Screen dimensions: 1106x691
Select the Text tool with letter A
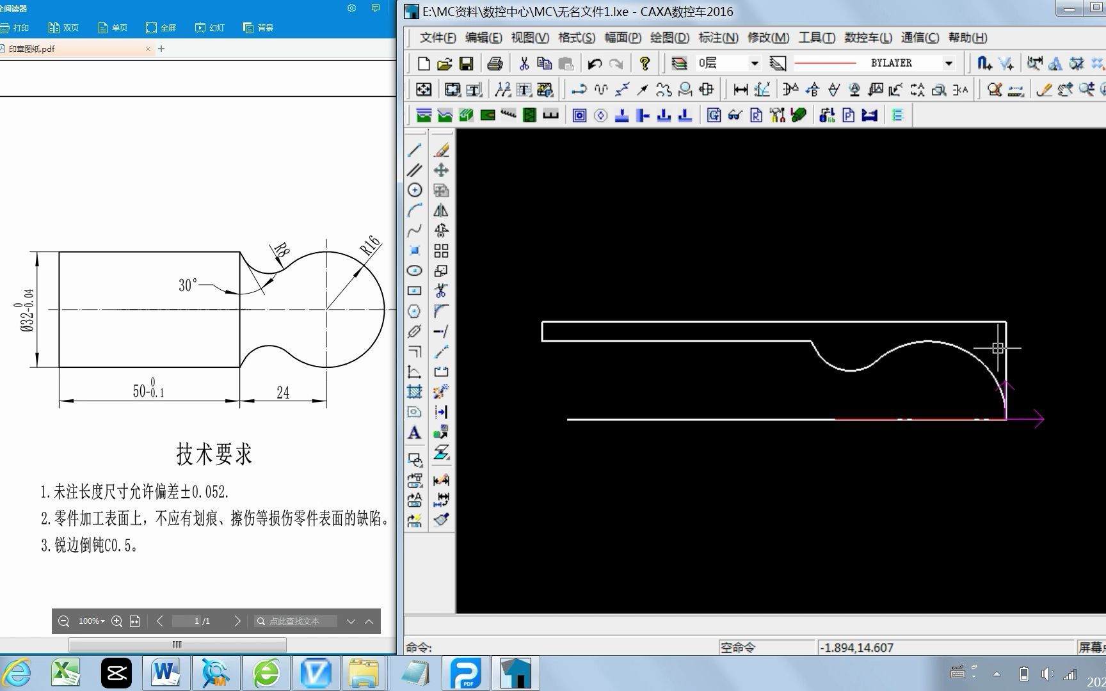coord(415,433)
